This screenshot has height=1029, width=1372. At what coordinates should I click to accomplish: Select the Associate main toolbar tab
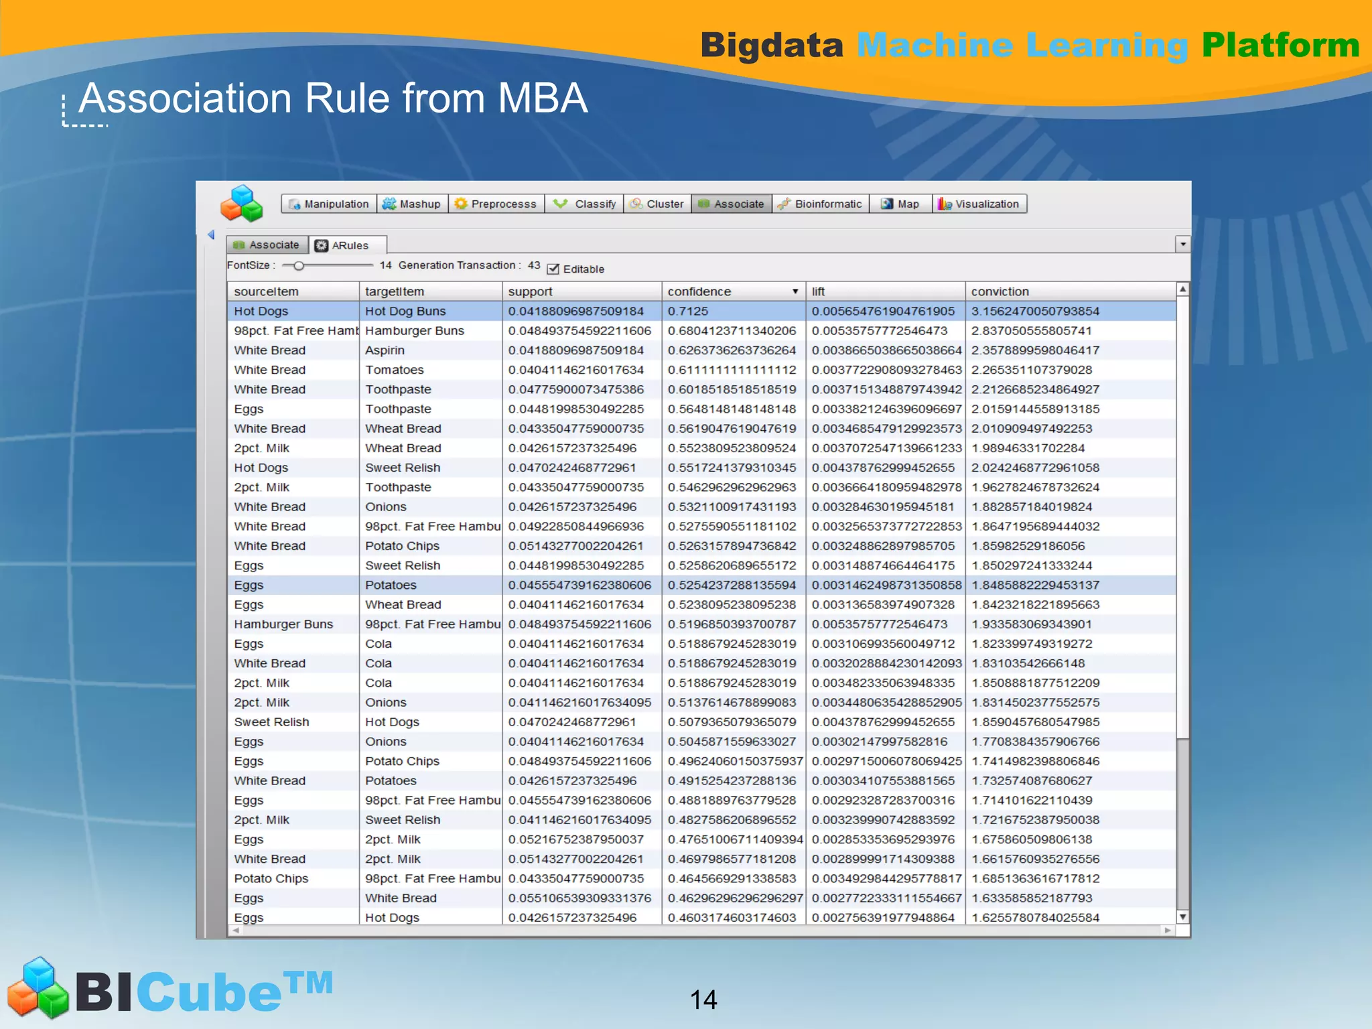731,204
